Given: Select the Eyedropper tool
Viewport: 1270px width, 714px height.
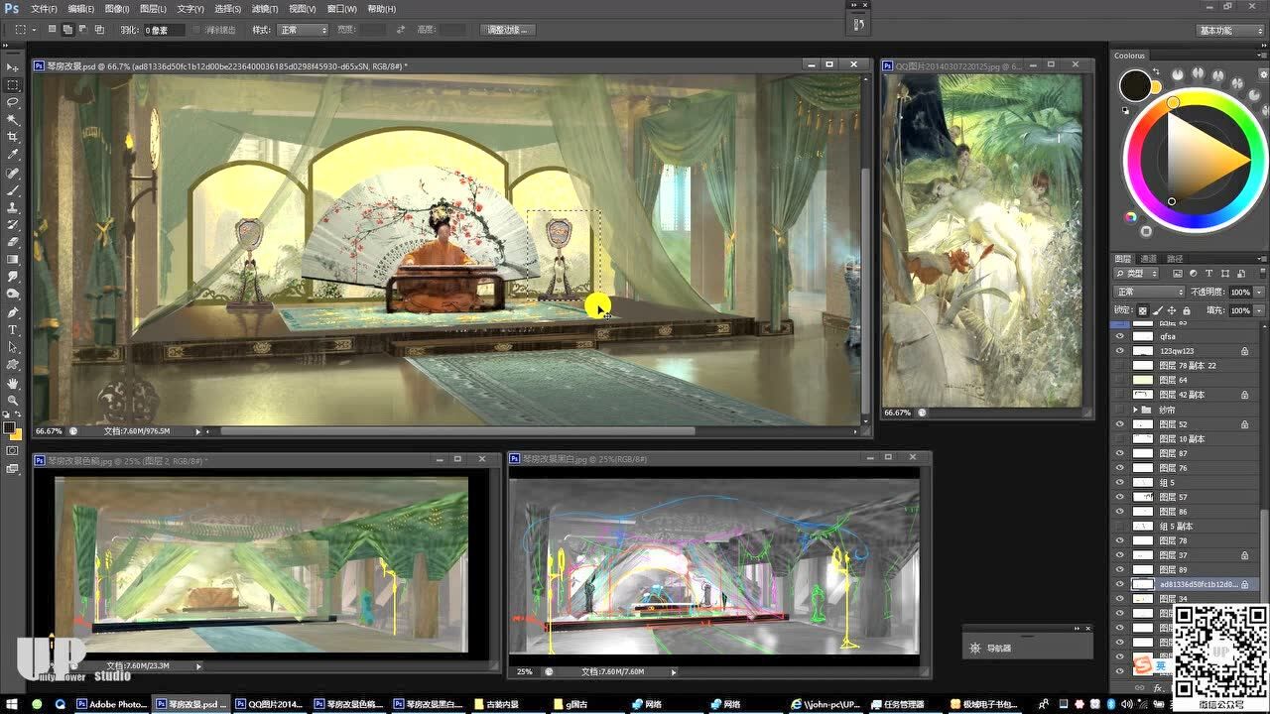Looking at the screenshot, I should point(13,155).
